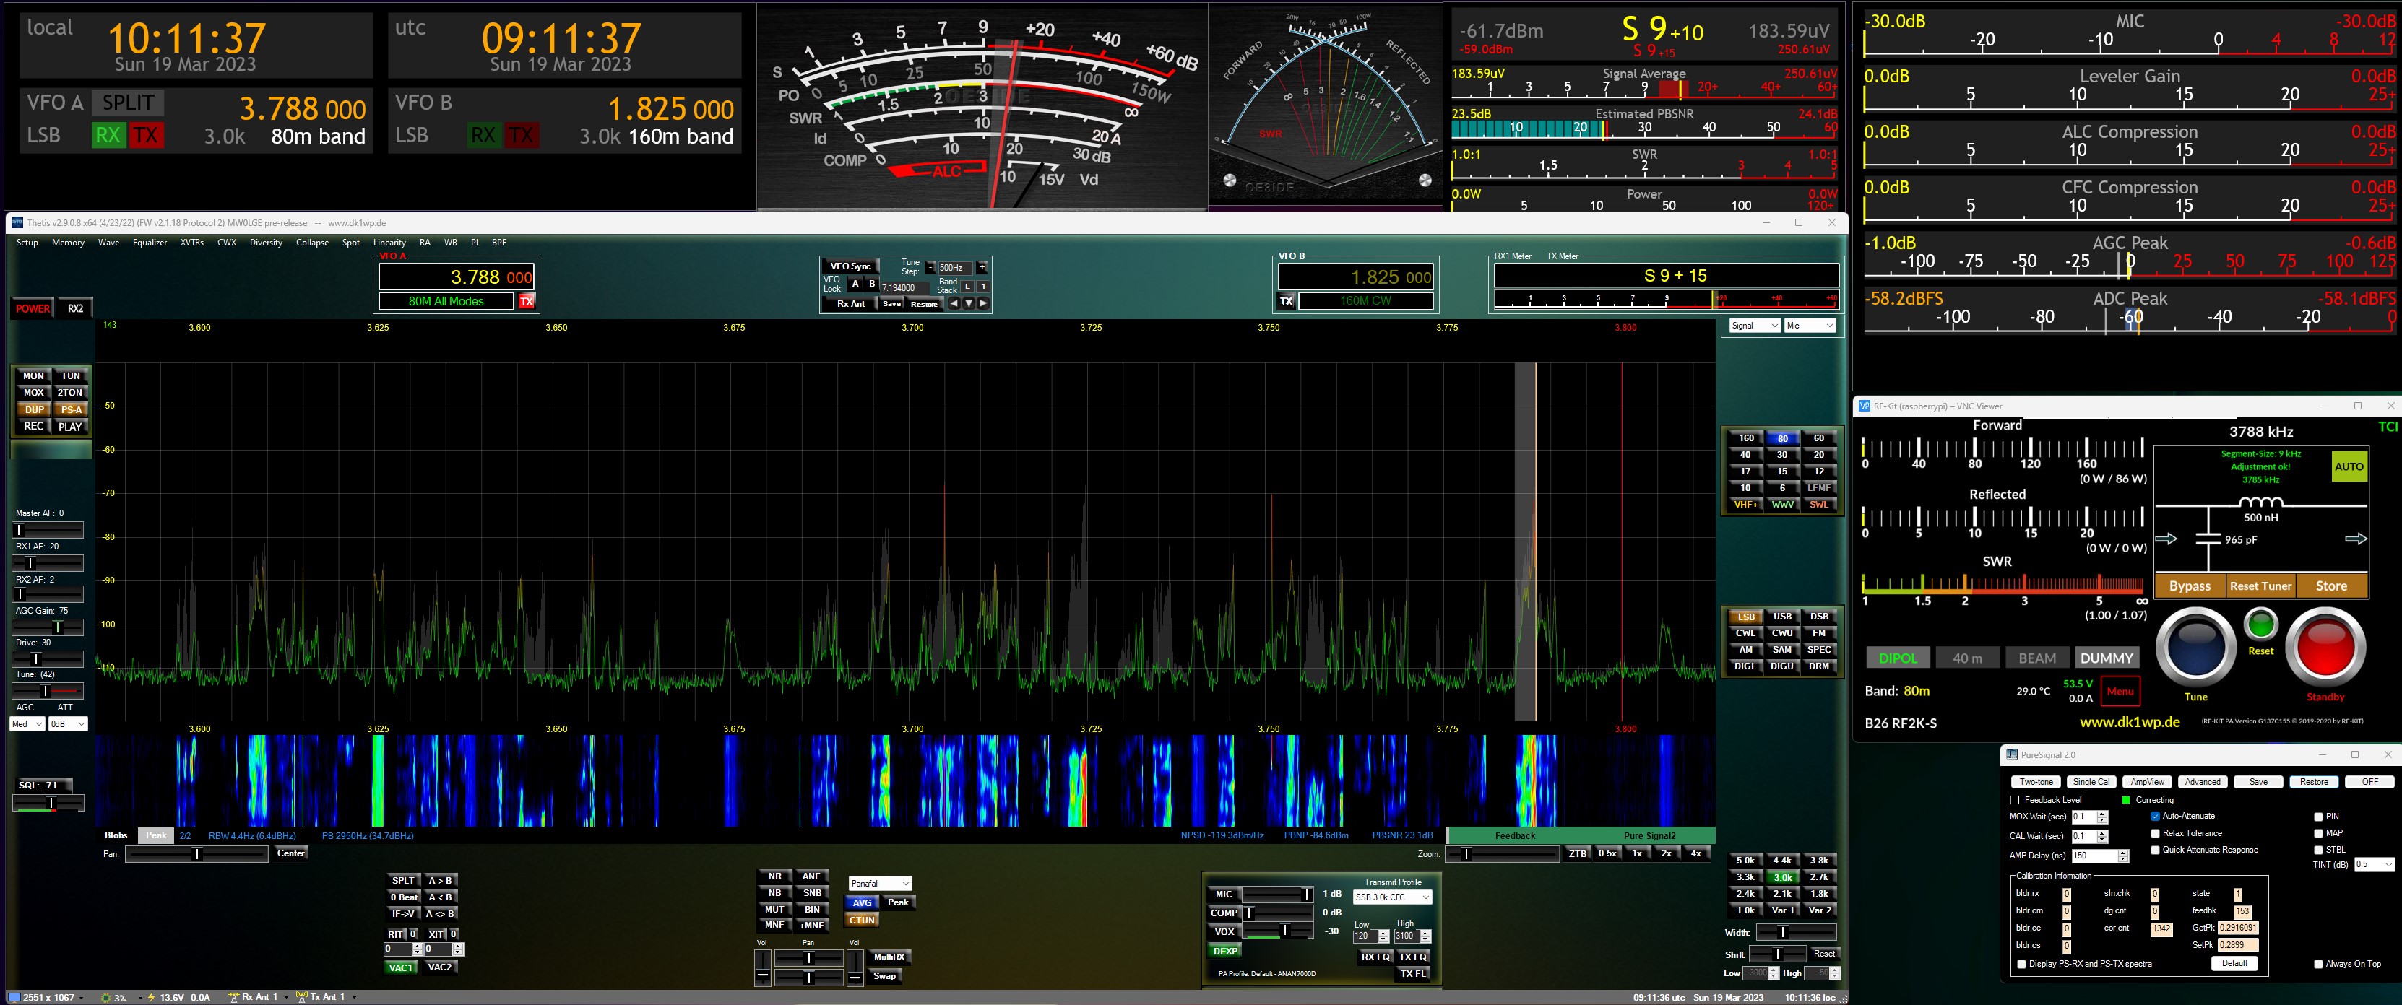Viewport: 2402px width, 1005px height.
Task: Select the 160 meter band button
Action: pos(1745,438)
